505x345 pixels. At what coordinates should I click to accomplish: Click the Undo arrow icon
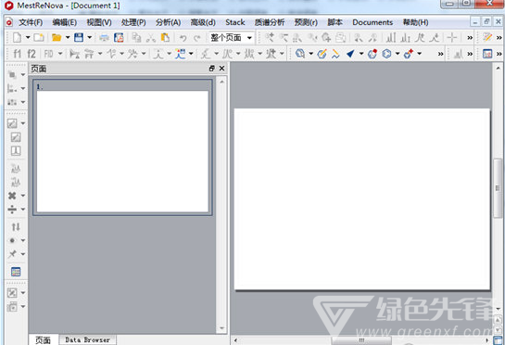point(183,38)
